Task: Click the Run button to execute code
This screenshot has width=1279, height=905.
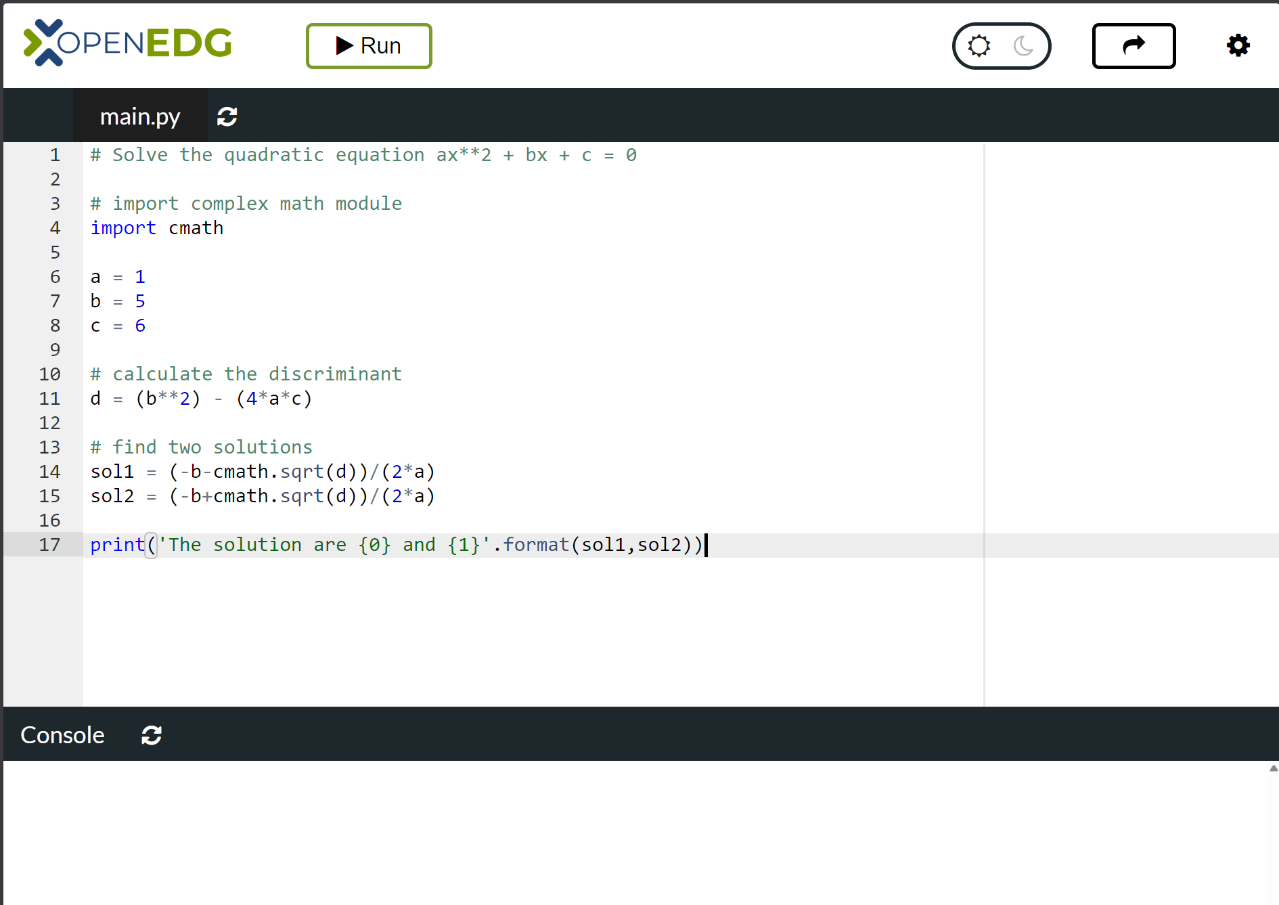Action: [x=369, y=46]
